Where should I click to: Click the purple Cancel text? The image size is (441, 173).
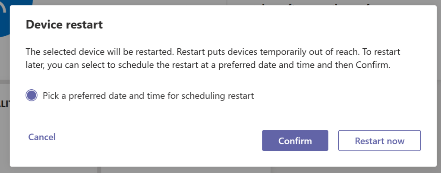42,137
